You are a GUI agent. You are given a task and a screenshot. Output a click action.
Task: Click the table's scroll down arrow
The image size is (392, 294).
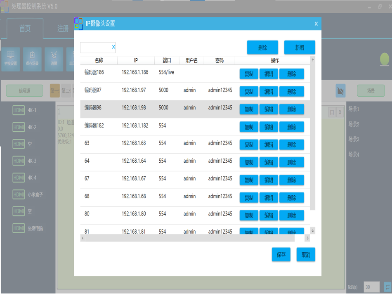pyautogui.click(x=312, y=230)
